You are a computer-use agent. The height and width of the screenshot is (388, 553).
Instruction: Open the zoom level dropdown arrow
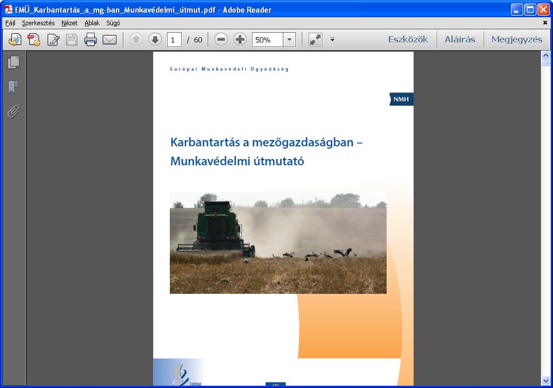tap(289, 40)
